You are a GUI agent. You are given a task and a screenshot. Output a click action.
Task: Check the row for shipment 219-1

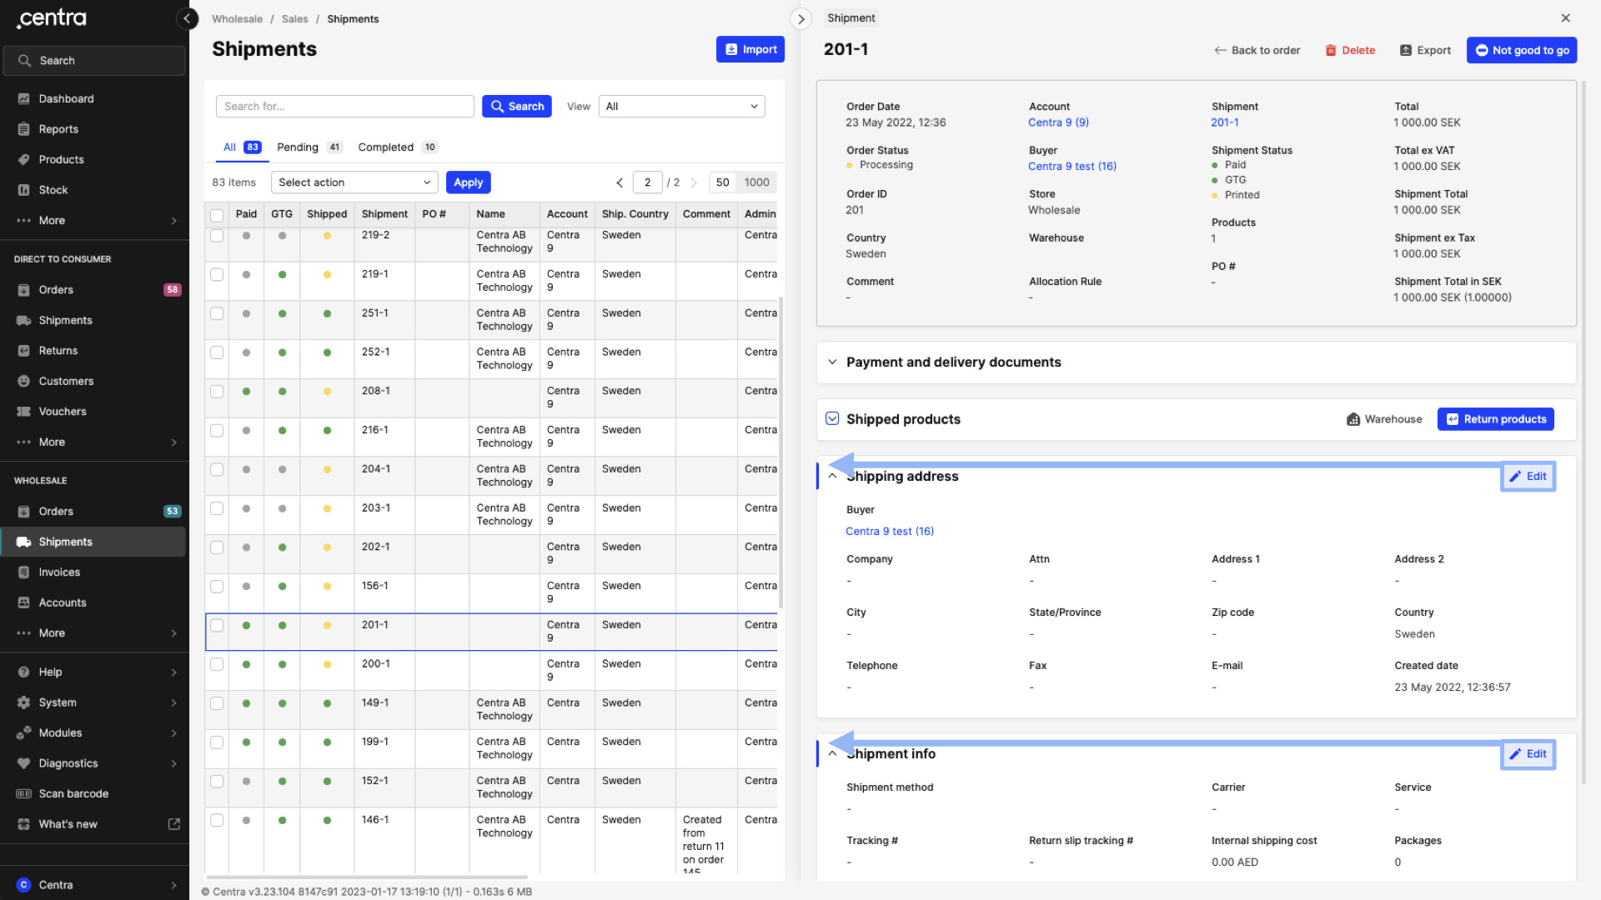point(217,275)
